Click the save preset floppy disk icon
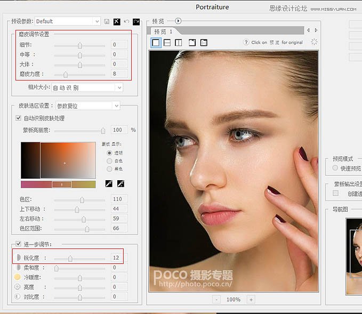Screen dimensions: 362x314 (107, 21)
